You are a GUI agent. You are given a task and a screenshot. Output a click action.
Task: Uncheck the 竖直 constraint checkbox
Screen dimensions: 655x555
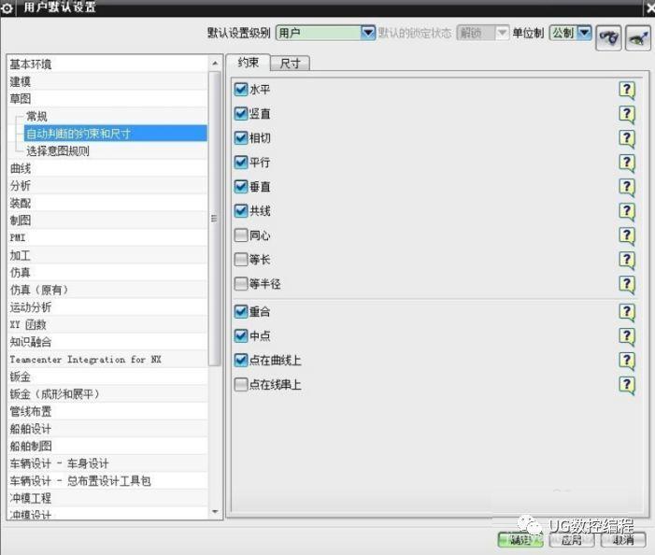[x=241, y=114]
